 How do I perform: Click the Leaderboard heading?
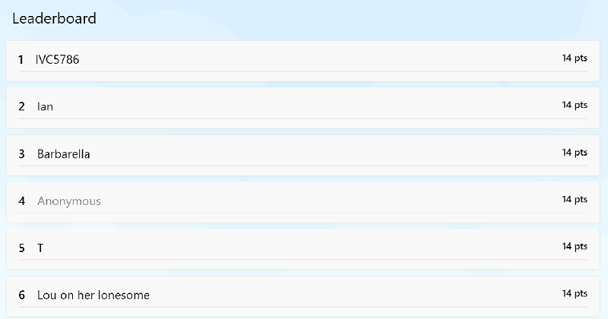pos(54,19)
